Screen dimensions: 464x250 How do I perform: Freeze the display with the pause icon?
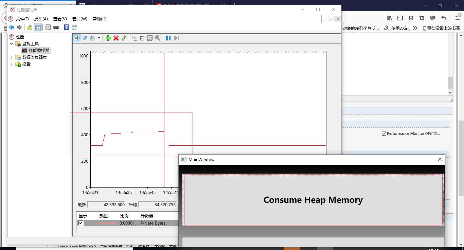point(168,38)
